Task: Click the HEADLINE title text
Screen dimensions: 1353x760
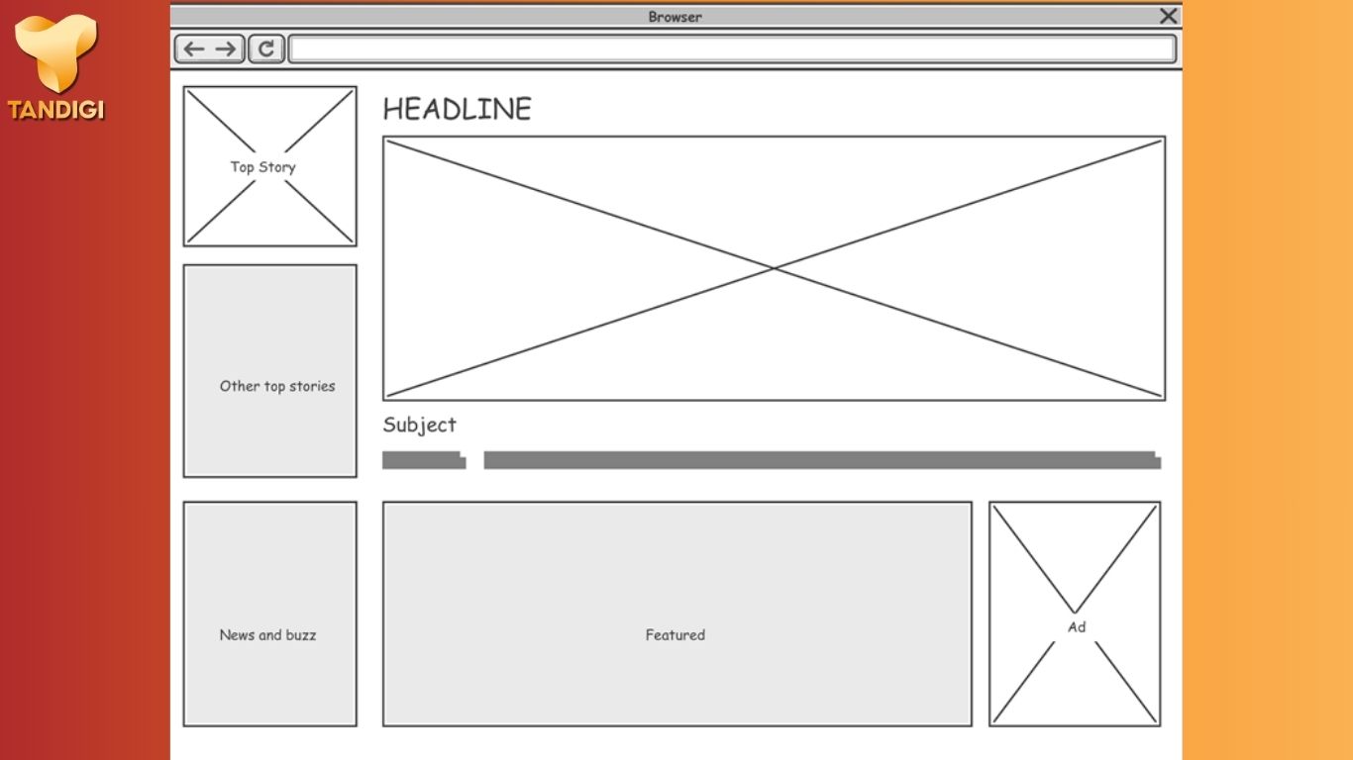Action: (x=458, y=109)
